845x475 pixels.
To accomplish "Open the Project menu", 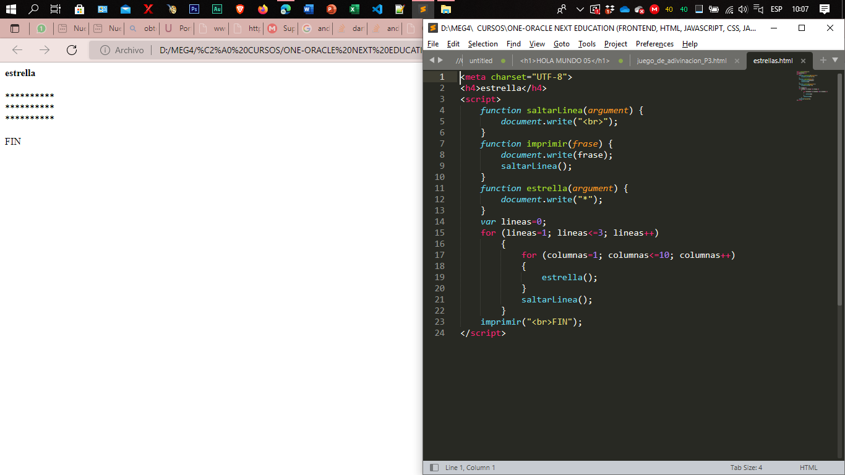I will 616,44.
